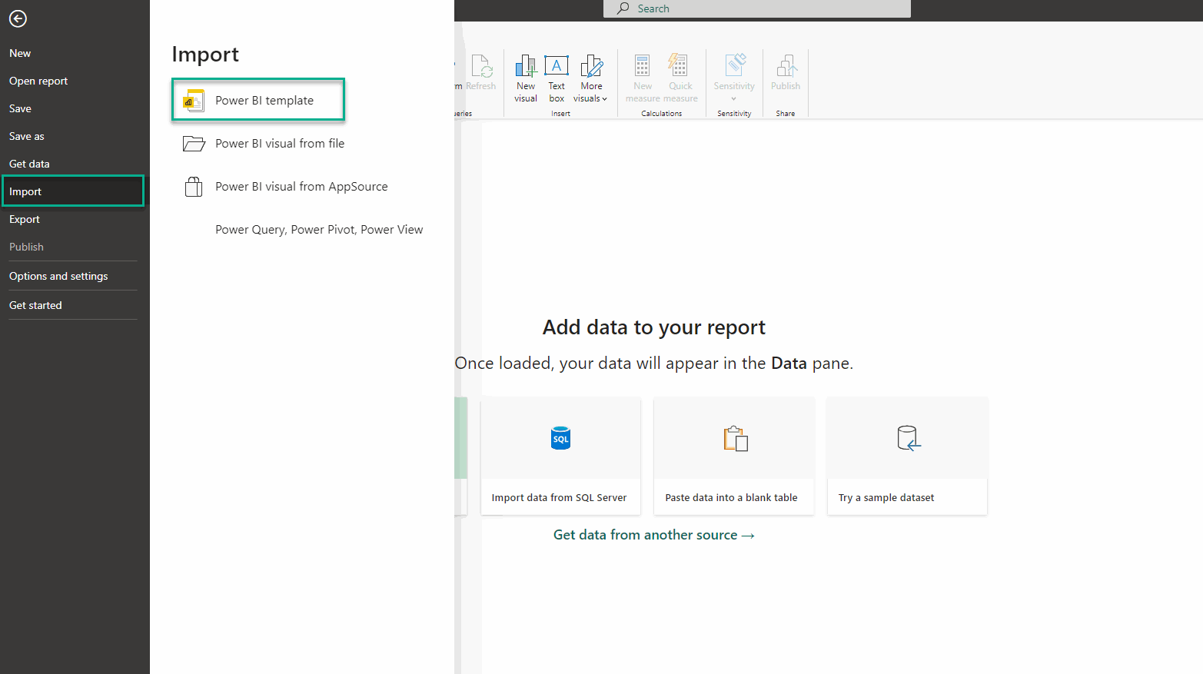Click inside the Search field
The width and height of the screenshot is (1203, 674).
pyautogui.click(x=757, y=8)
